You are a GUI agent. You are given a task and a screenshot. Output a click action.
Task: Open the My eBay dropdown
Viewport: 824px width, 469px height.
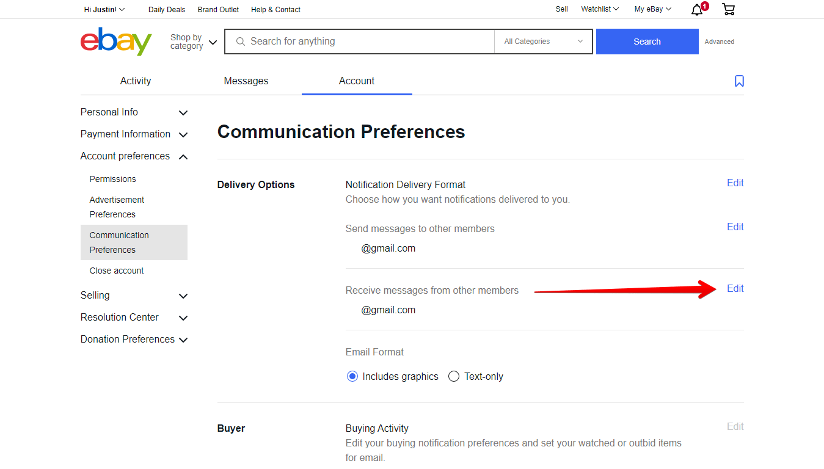(653, 9)
